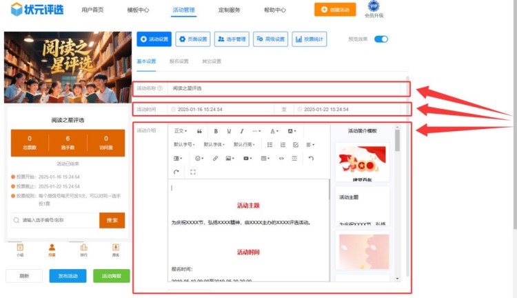The height and width of the screenshot is (298, 517).
Task: Insert a link using the link icon
Action: pyautogui.click(x=215, y=158)
